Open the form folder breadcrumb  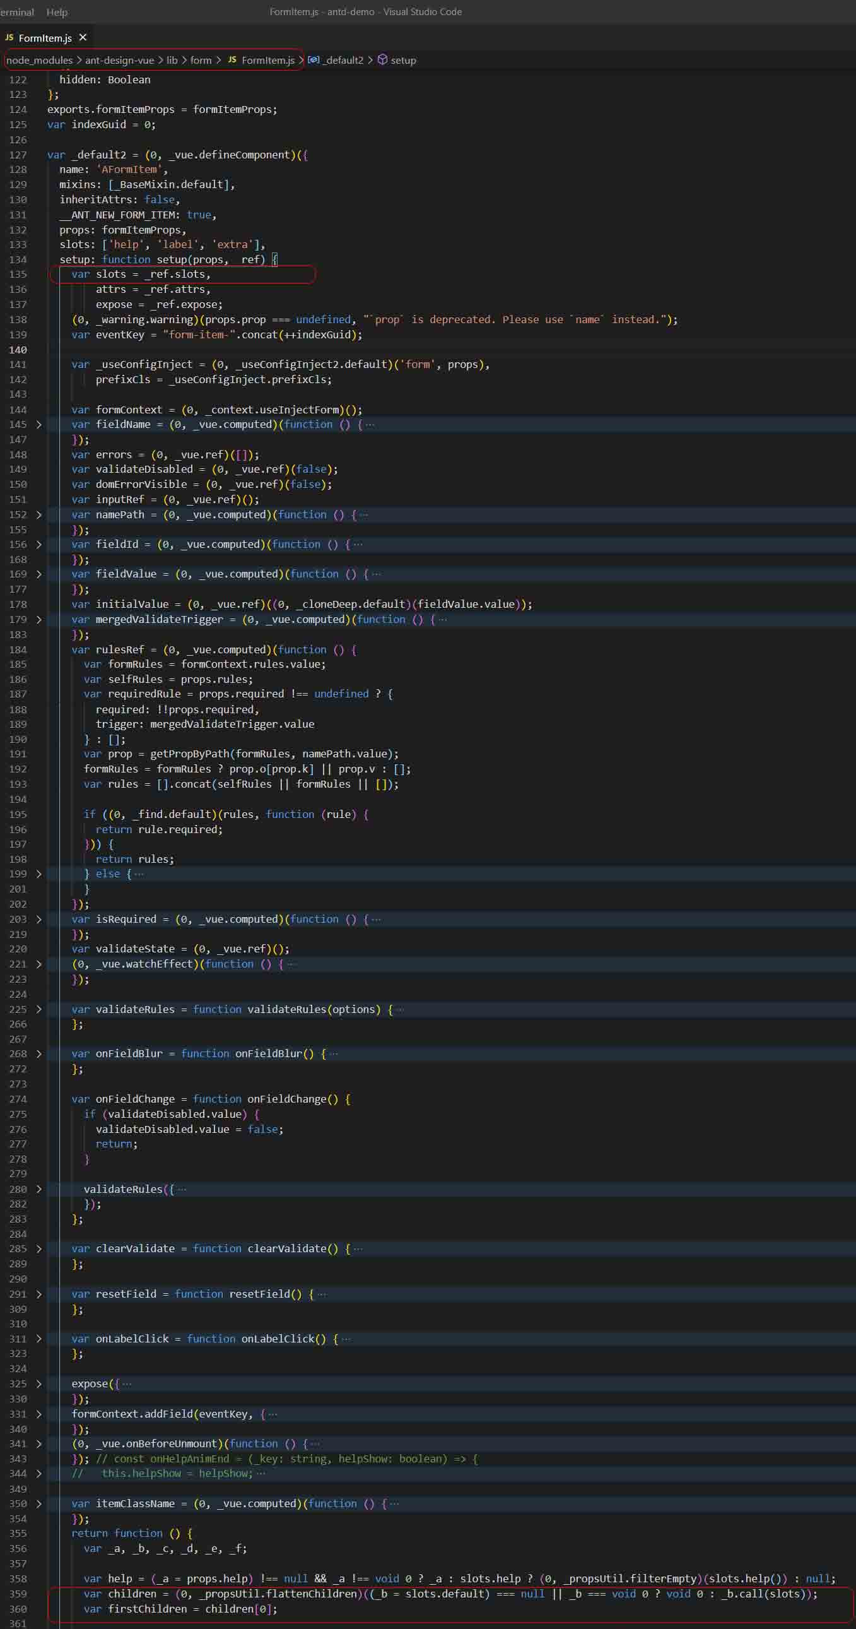click(x=201, y=60)
